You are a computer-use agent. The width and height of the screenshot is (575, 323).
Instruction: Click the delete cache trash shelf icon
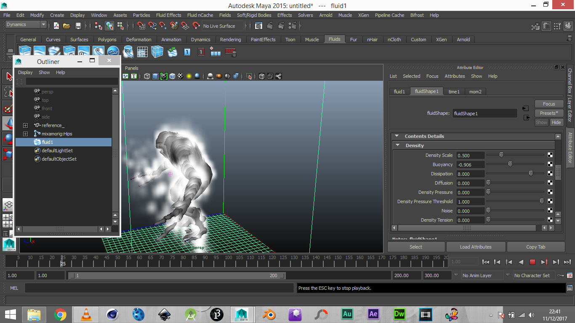click(230, 52)
